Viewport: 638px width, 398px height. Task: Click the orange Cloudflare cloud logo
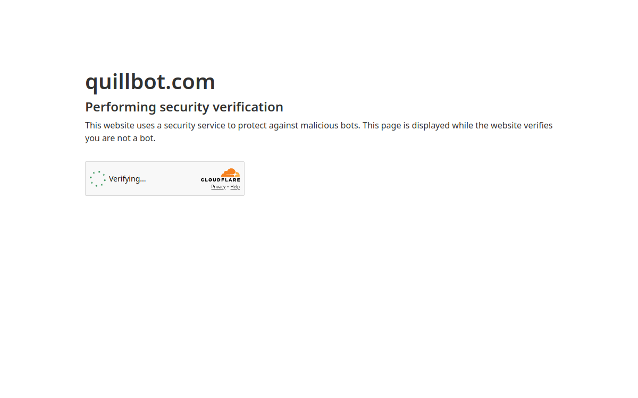pos(231,172)
